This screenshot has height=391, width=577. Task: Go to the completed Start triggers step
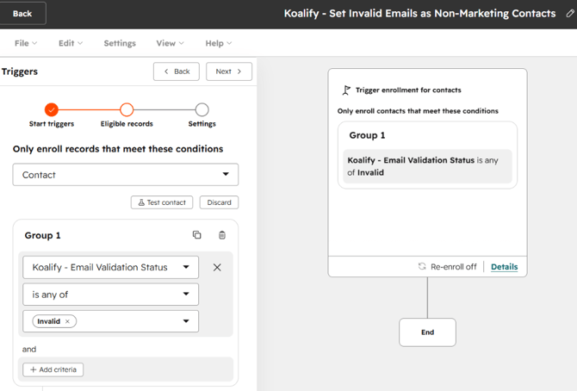click(x=52, y=109)
